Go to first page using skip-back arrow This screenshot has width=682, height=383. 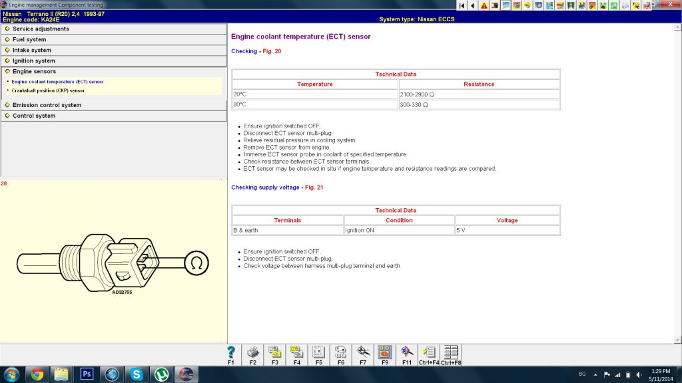click(x=462, y=5)
